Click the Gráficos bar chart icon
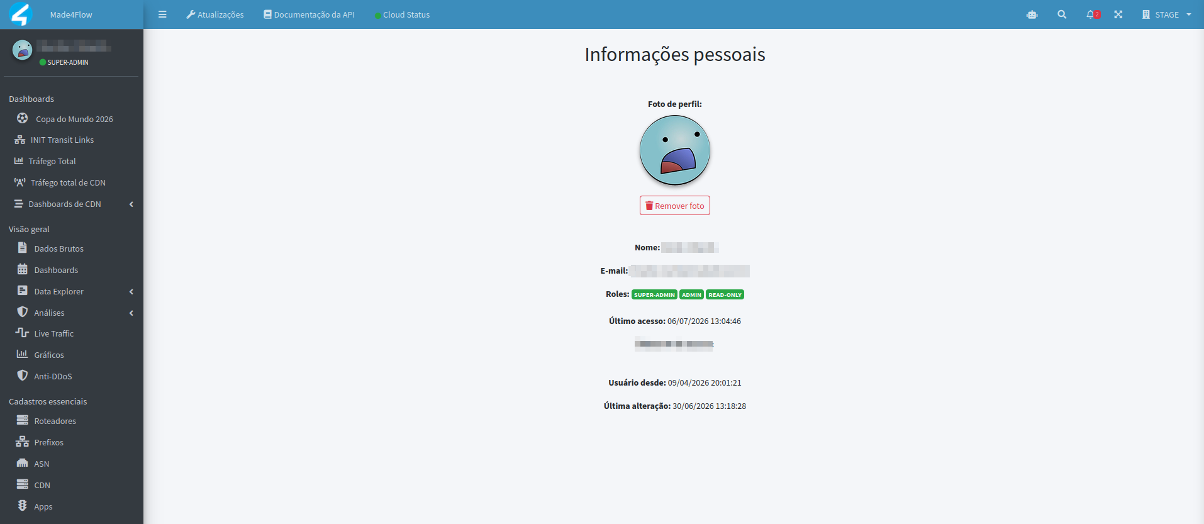The image size is (1204, 524). [22, 354]
